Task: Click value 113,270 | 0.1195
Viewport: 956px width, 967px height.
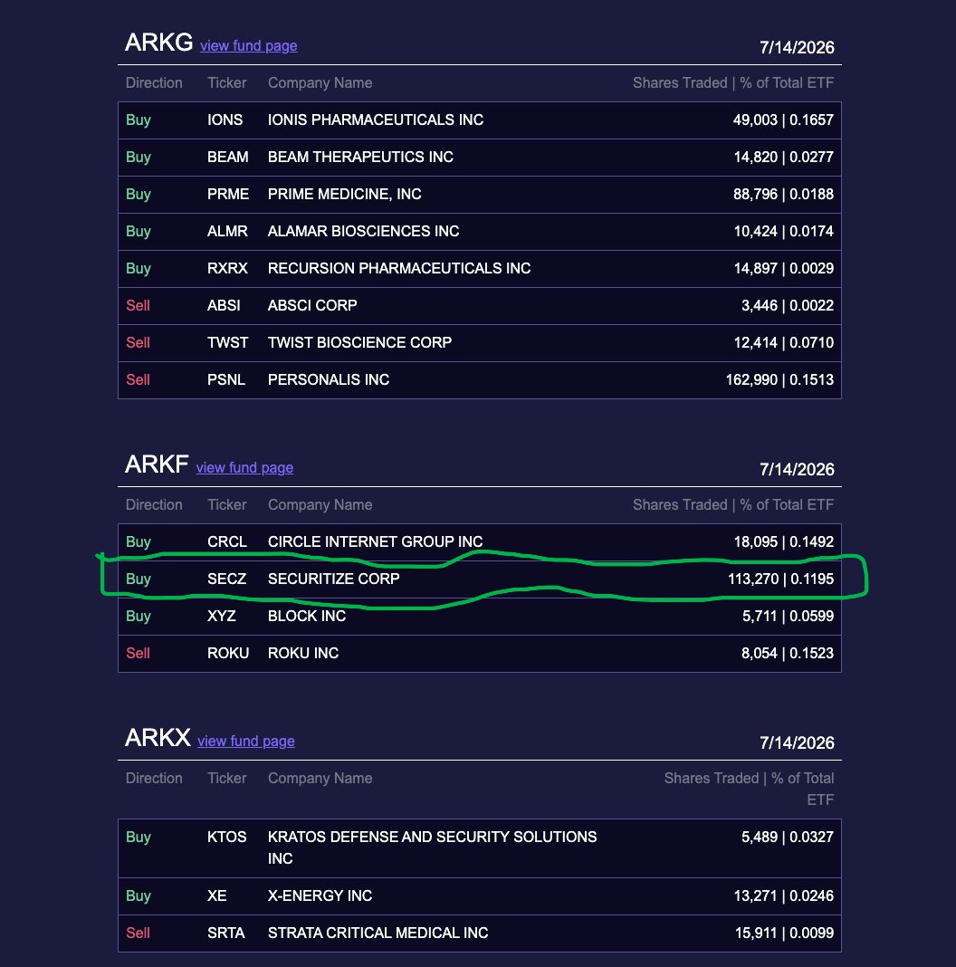Action: [x=781, y=579]
